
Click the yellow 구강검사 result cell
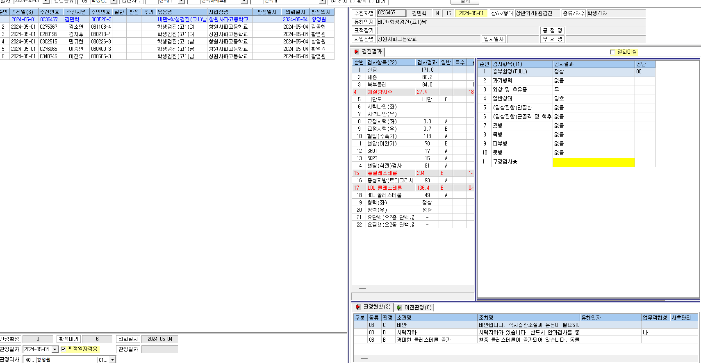click(594, 162)
